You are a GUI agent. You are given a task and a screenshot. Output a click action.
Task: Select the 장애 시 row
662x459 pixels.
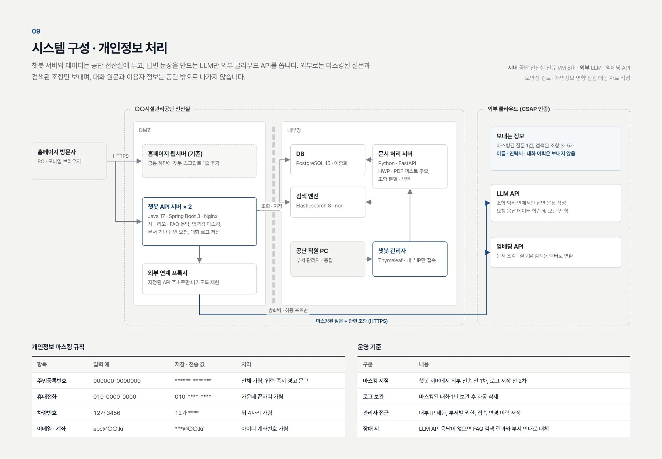coord(494,429)
